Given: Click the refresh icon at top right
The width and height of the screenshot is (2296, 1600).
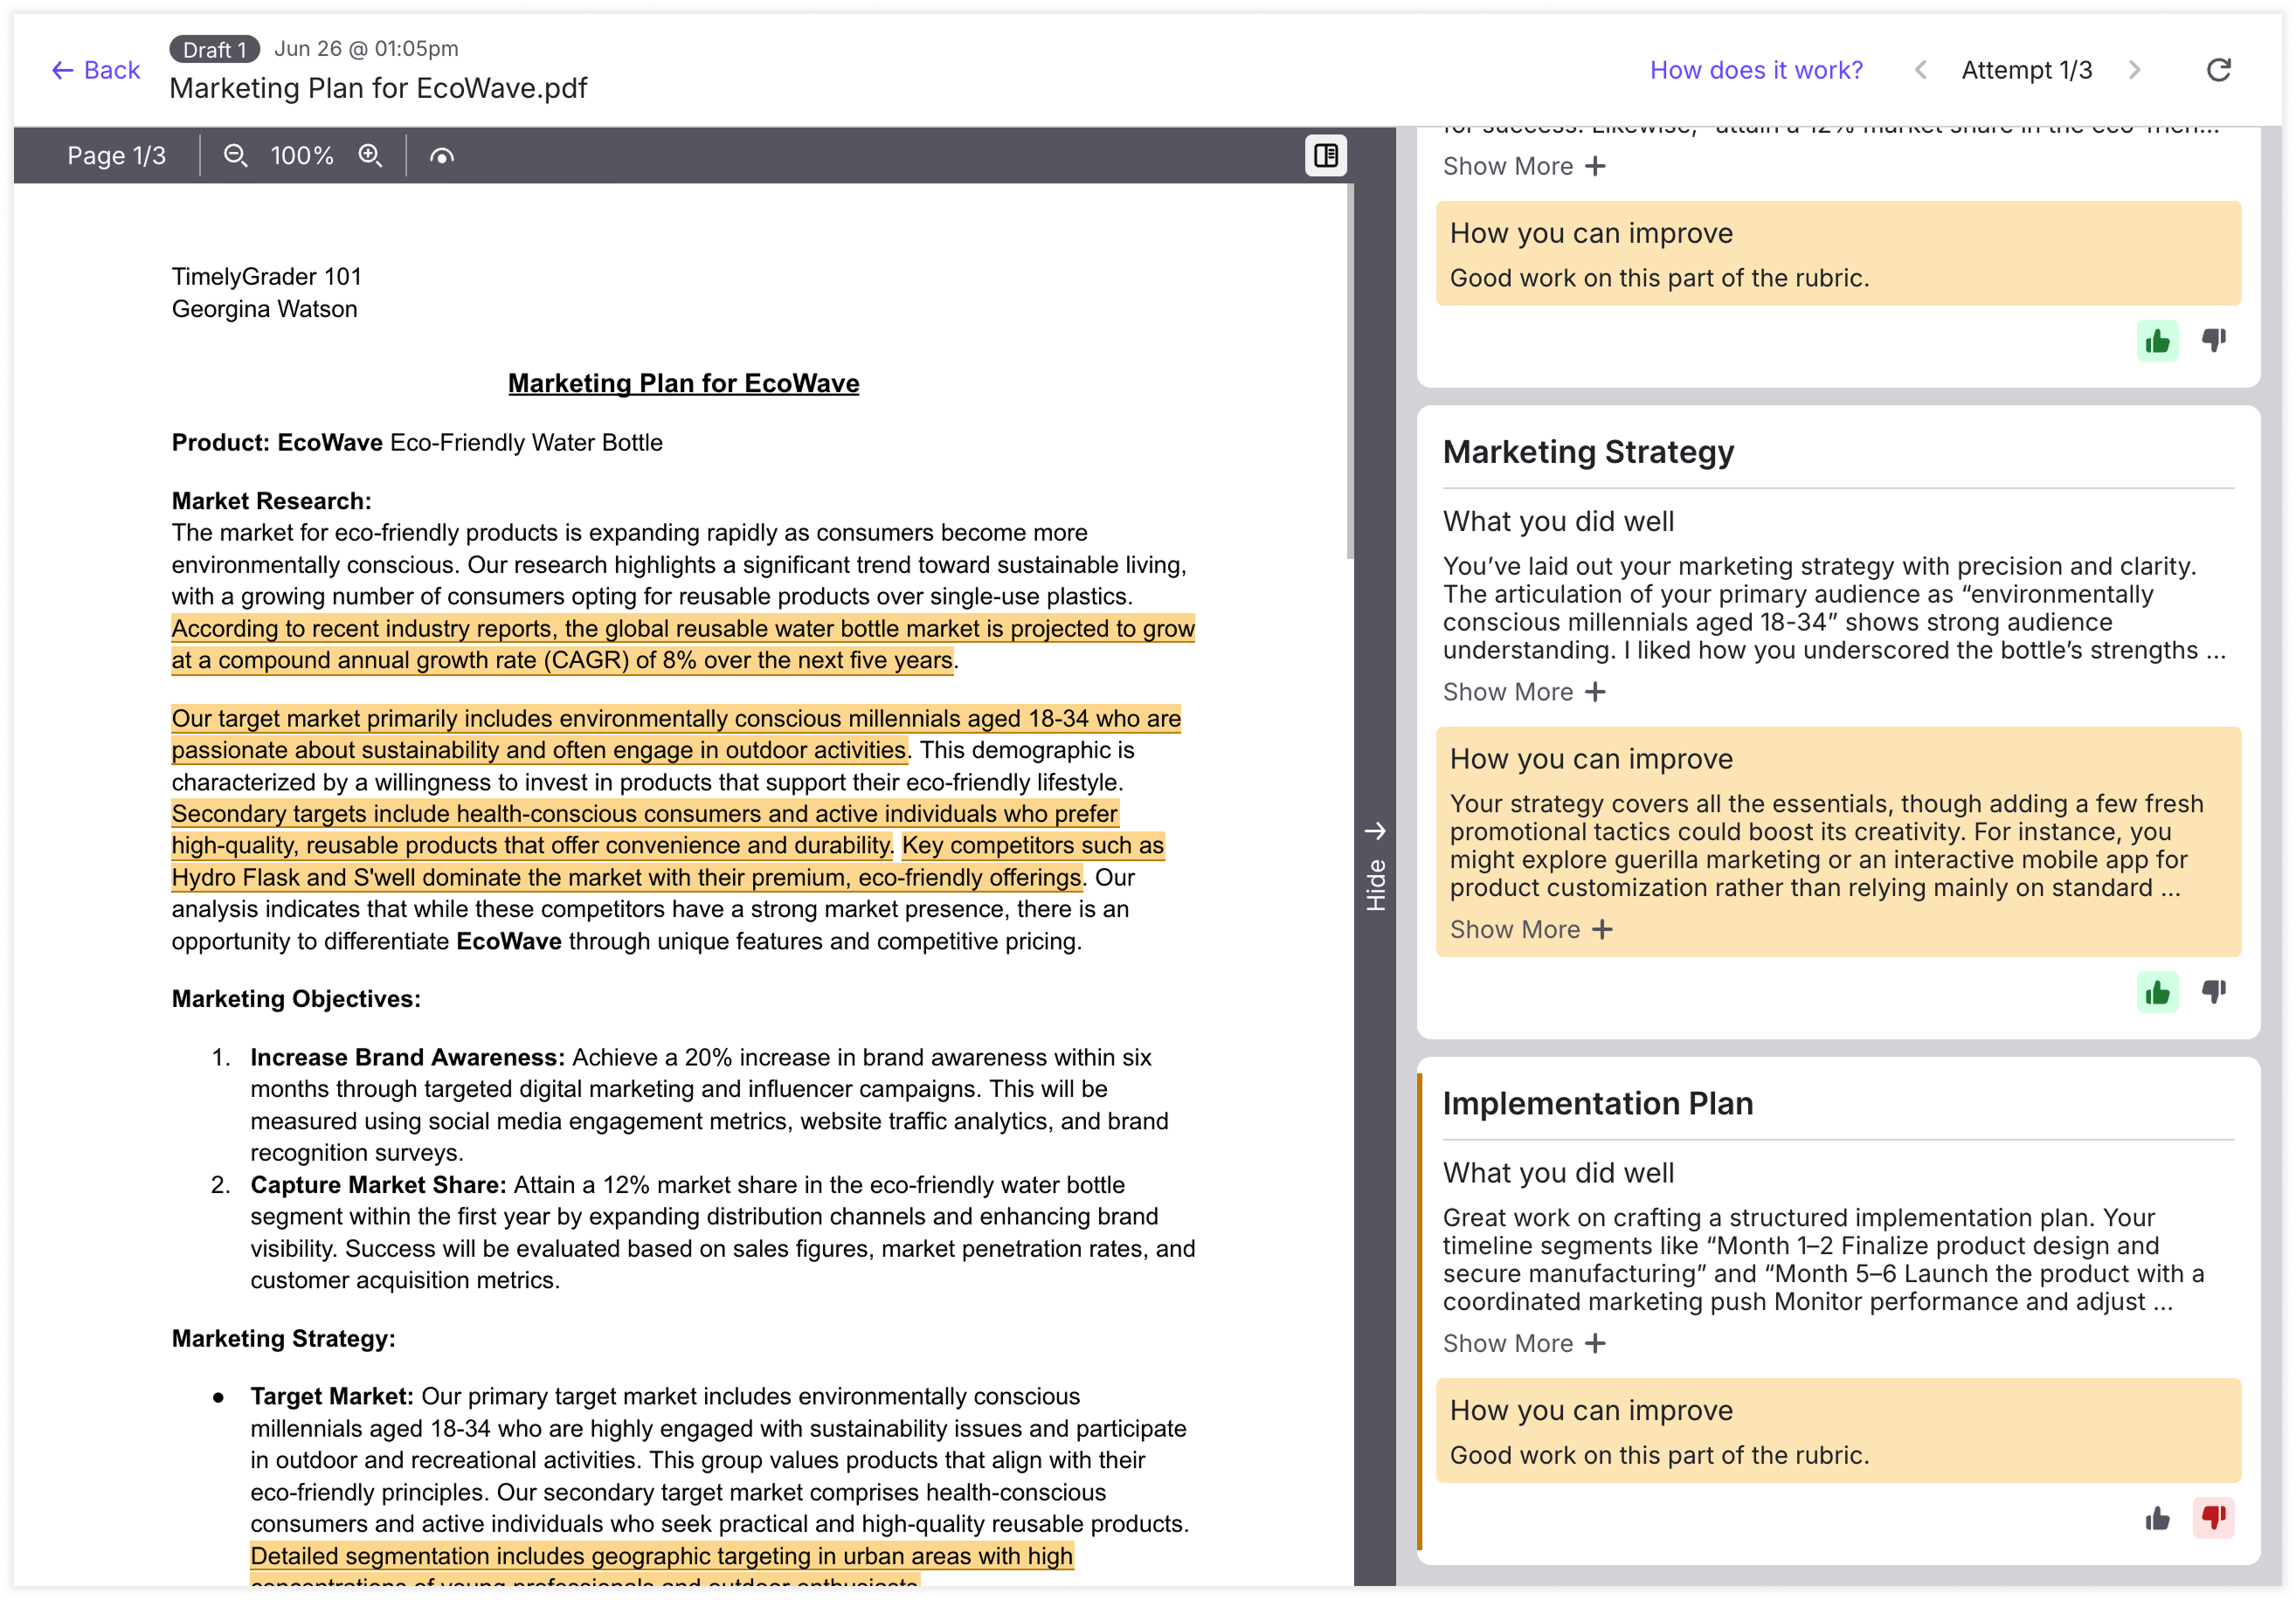Looking at the screenshot, I should coord(2218,70).
